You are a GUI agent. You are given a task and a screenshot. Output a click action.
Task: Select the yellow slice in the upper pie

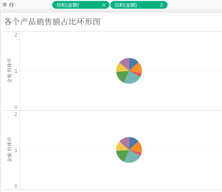click(x=121, y=67)
